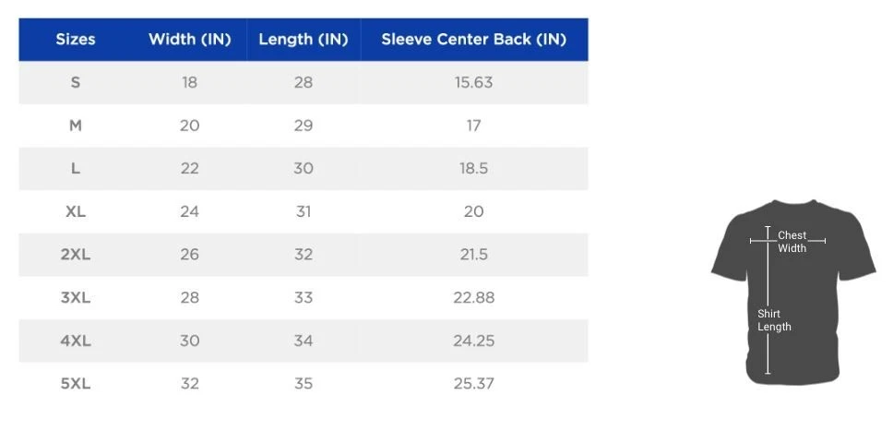The image size is (893, 443).
Task: Click the Shirt Length label on shirt
Action: tap(774, 320)
